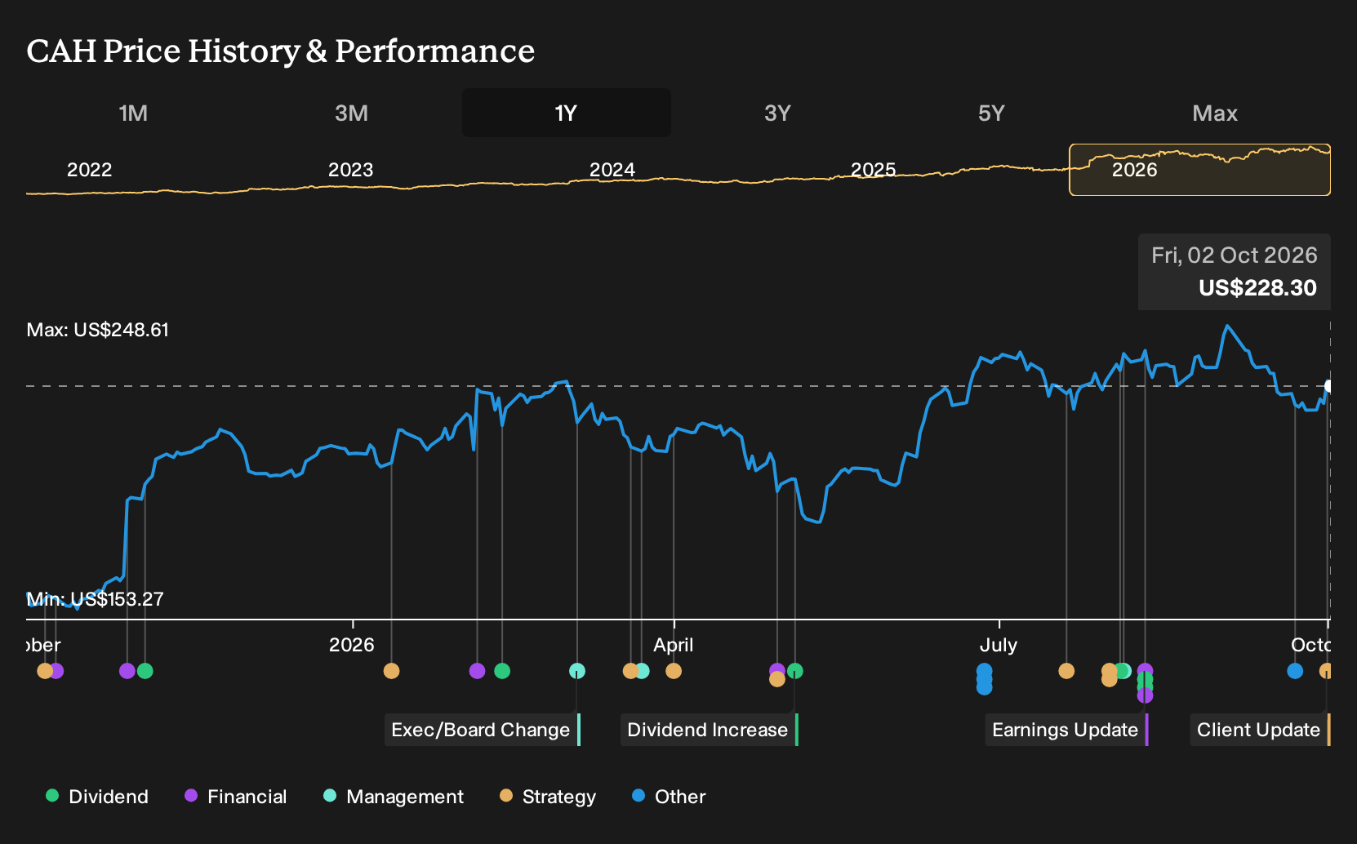The height and width of the screenshot is (844, 1357).
Task: Click the Max: US$248.61 label
Action: 98,330
